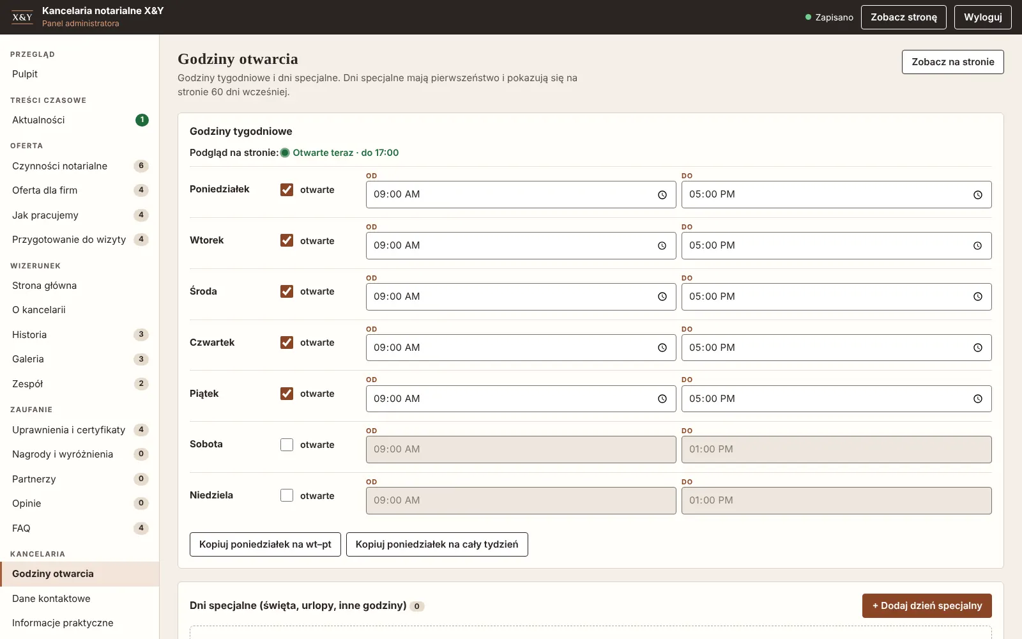Go to Czynności notarialne menu item
The image size is (1022, 639).
click(x=79, y=166)
